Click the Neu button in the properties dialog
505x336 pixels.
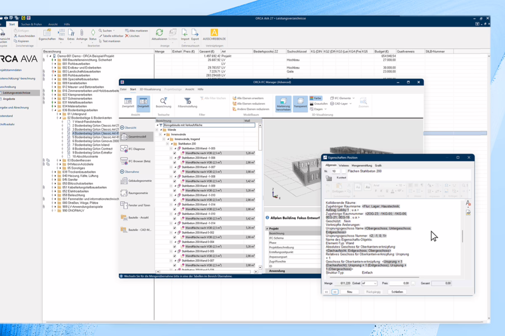(349, 291)
